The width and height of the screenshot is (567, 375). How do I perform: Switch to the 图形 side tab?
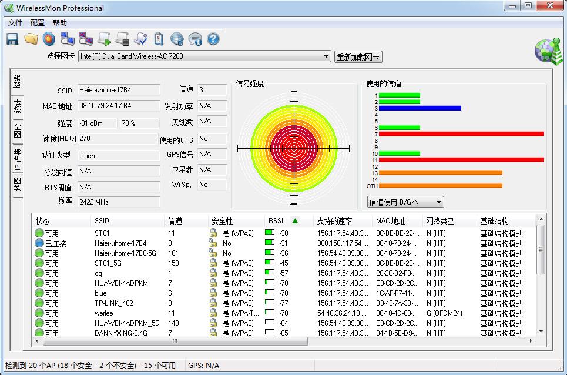tap(17, 131)
